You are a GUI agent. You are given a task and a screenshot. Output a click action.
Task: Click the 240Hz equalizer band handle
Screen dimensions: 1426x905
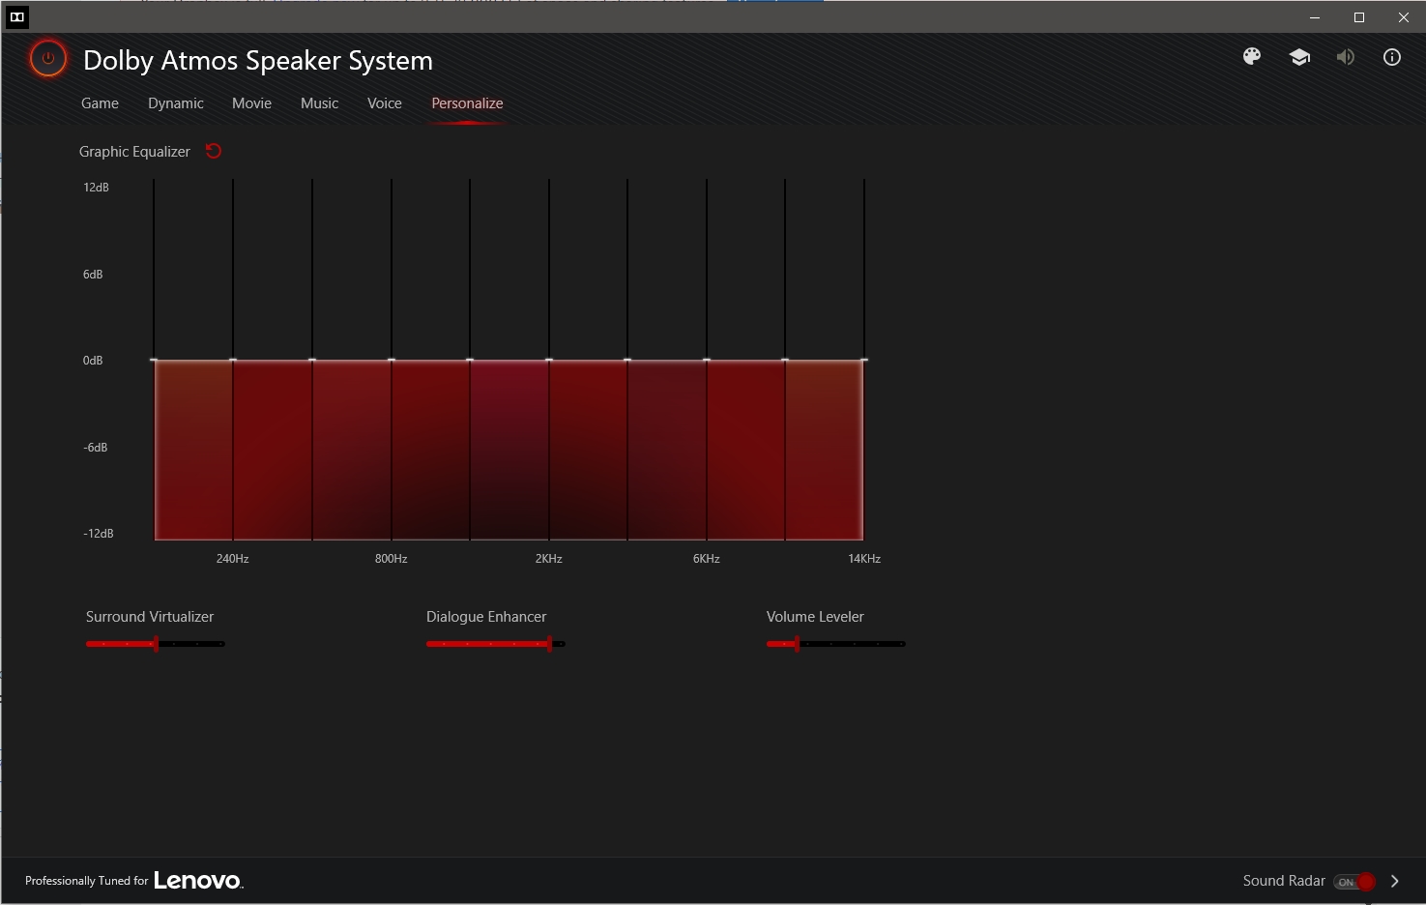click(x=233, y=361)
